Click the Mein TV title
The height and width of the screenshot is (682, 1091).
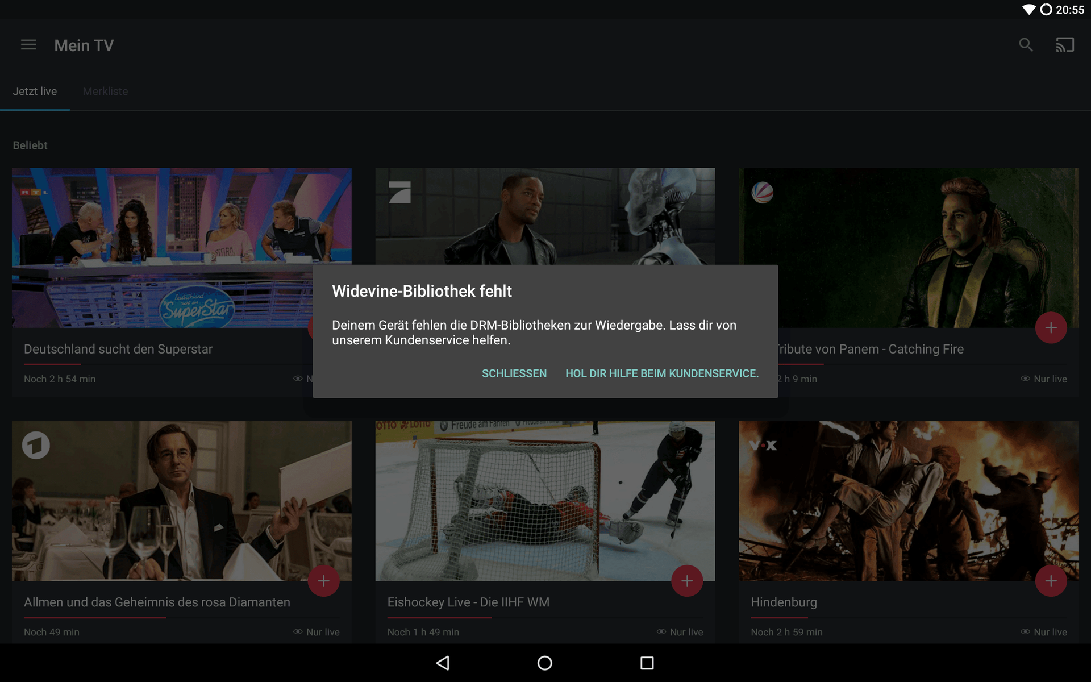84,45
